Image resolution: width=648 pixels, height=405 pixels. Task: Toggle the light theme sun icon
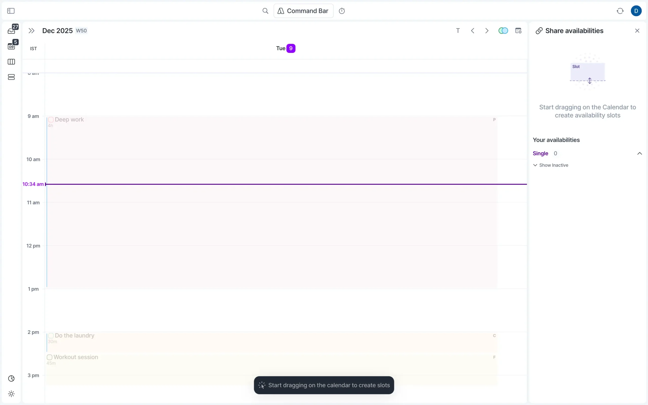pyautogui.click(x=11, y=393)
